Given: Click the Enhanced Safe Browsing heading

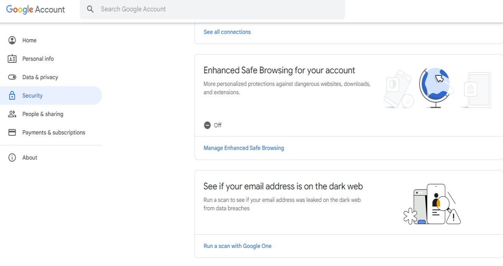Looking at the screenshot, I should pyautogui.click(x=279, y=70).
